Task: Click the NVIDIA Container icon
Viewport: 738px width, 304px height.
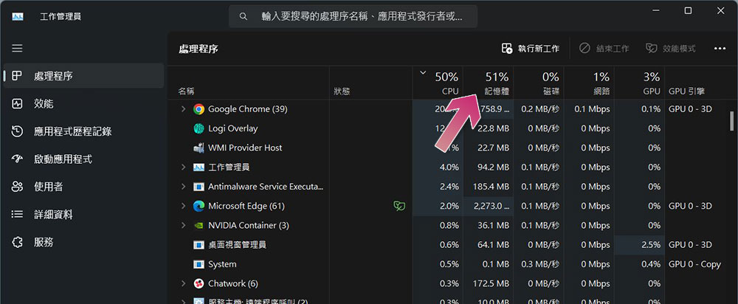Action: point(199,225)
